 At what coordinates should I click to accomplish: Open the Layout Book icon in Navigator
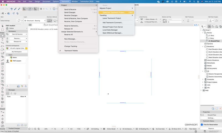pos(217,26)
